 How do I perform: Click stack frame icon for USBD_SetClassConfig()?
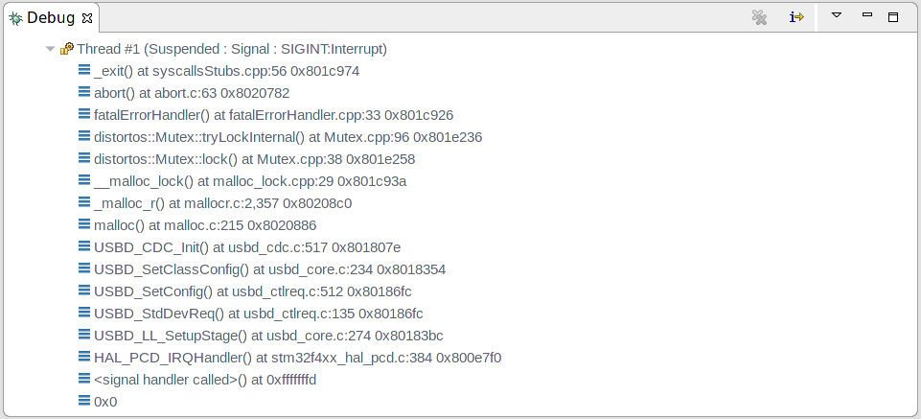84,268
